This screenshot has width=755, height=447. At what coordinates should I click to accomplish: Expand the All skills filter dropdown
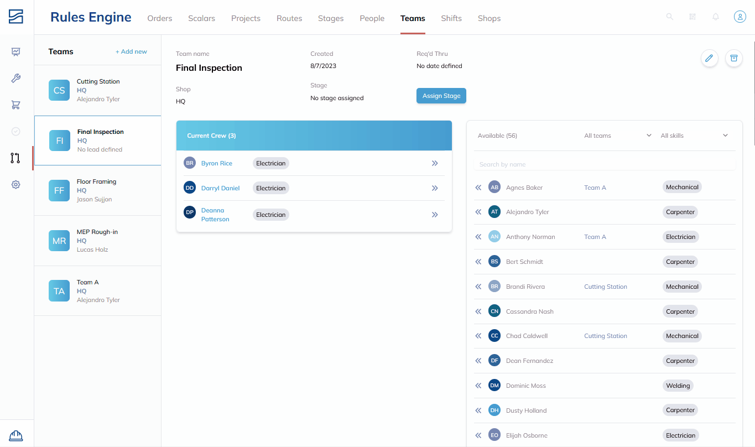click(x=694, y=136)
